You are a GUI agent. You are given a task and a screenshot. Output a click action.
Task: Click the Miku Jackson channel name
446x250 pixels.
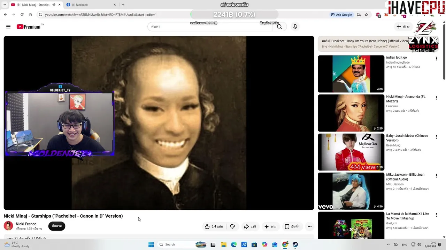click(x=395, y=184)
